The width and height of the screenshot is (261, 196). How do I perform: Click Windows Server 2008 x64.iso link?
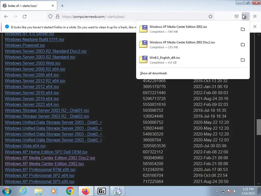tap(32, 75)
